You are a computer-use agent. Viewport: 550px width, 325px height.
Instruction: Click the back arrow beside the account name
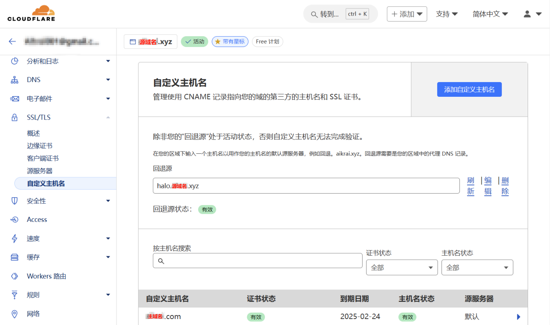pos(12,41)
